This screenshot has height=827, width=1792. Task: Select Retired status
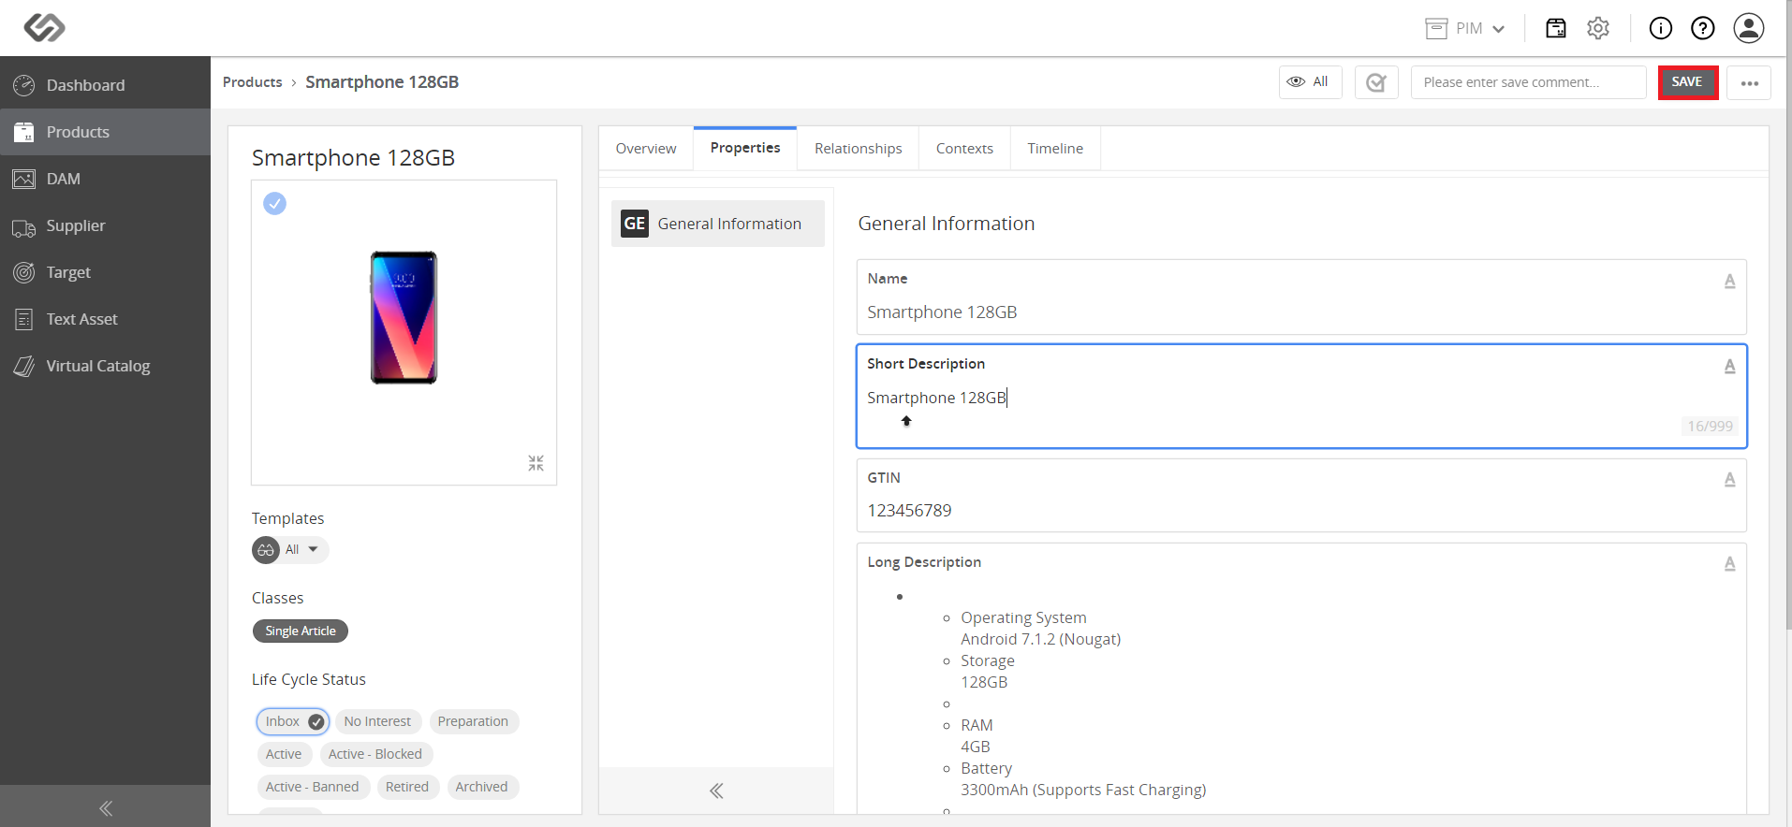(x=407, y=787)
